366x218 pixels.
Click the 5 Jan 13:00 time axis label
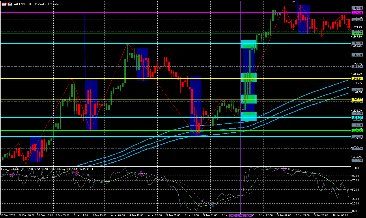point(192,215)
